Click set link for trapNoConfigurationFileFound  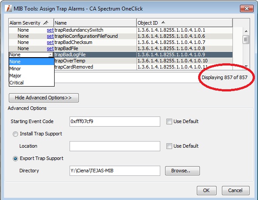click(x=50, y=36)
